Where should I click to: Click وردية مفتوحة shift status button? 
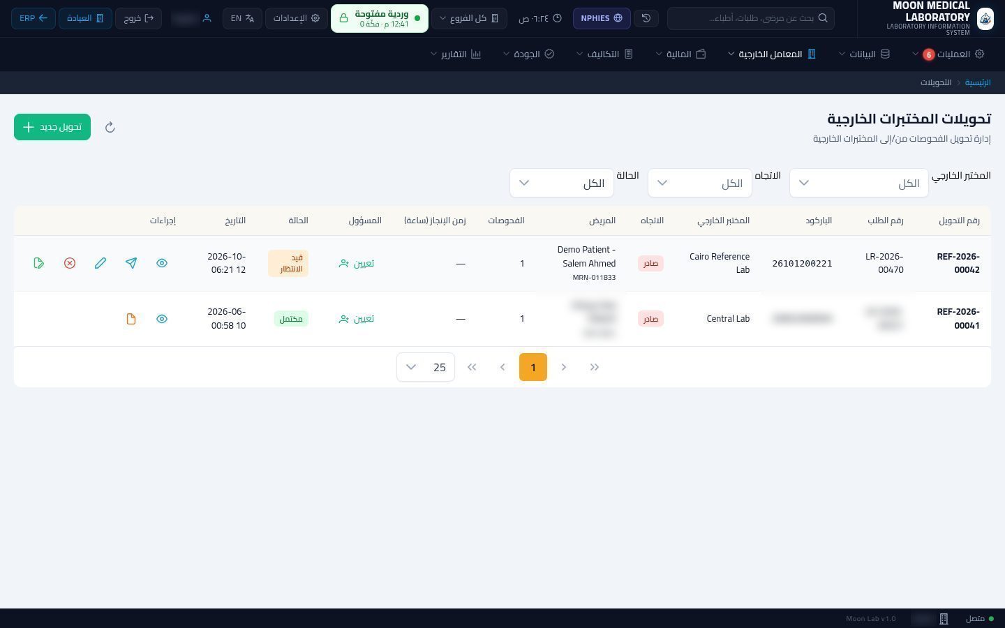[x=380, y=18]
